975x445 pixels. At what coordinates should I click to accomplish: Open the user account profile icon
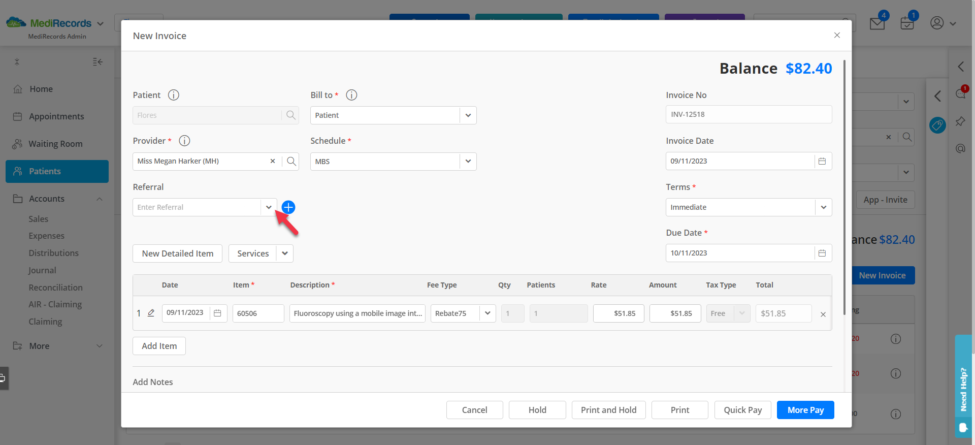point(937,23)
